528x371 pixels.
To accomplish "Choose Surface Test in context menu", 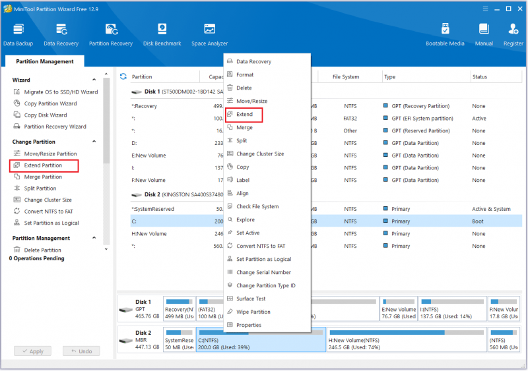I will [267, 299].
